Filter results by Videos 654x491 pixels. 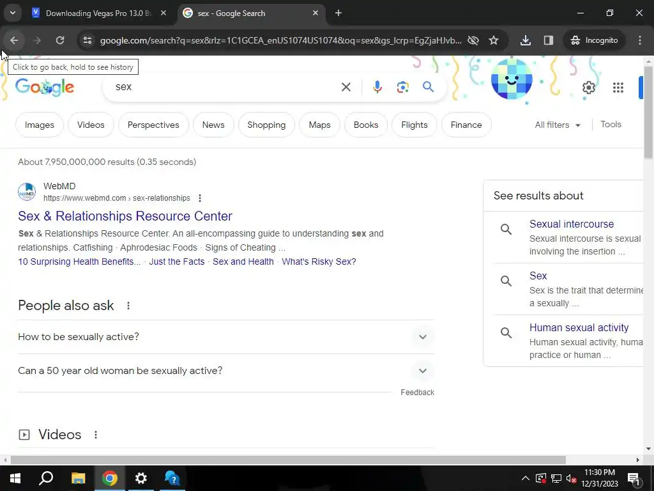click(x=91, y=125)
